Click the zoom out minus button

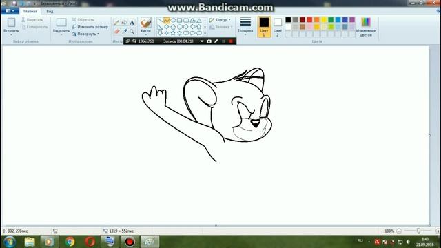point(399,231)
